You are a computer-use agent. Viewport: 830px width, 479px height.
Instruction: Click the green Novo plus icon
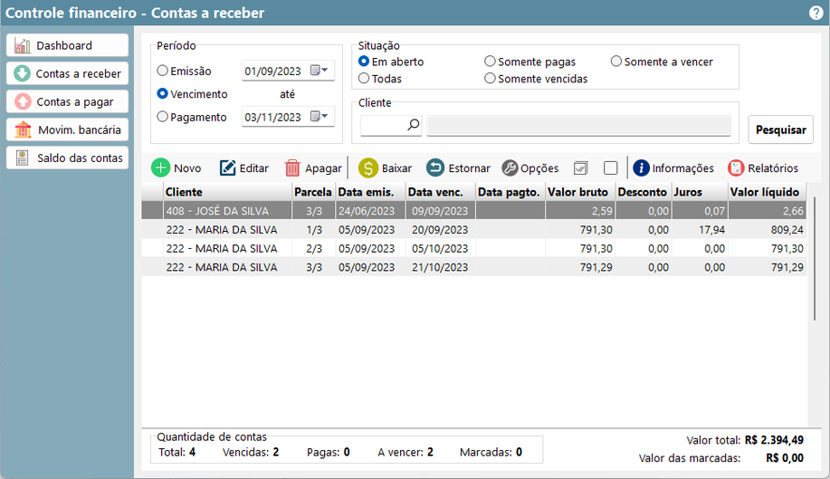pos(160,168)
